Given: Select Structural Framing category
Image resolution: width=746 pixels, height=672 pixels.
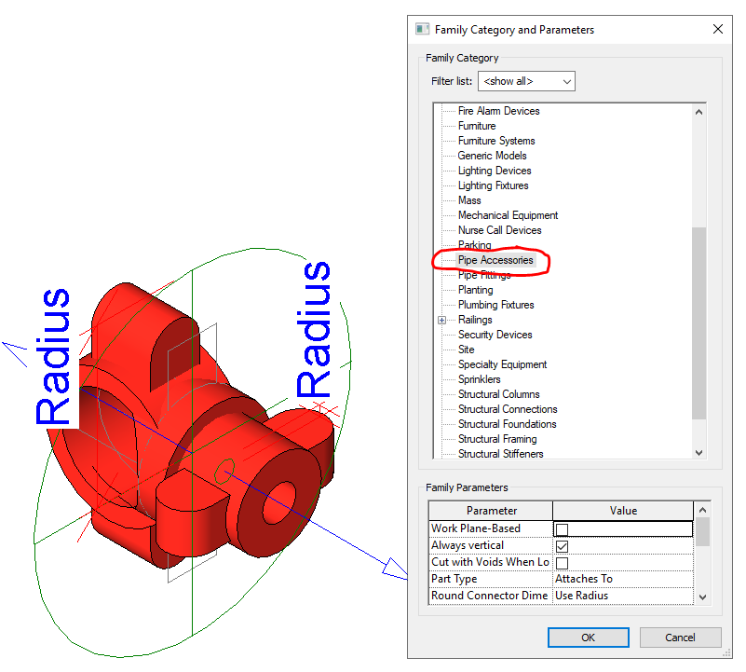Looking at the screenshot, I should point(497,439).
